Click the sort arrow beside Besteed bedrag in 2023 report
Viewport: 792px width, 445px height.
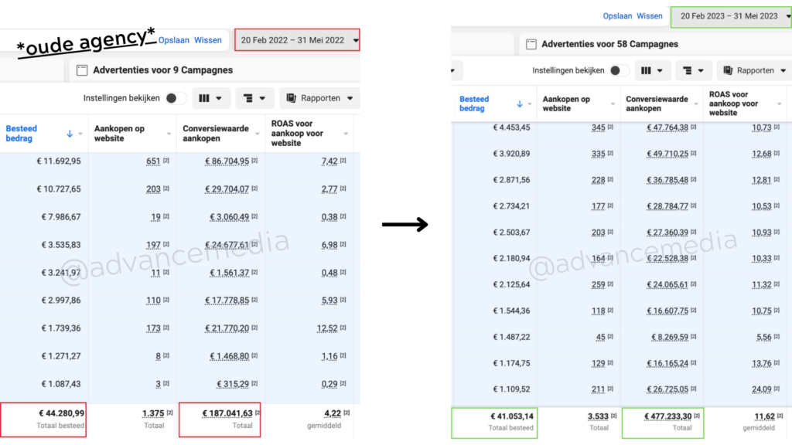click(x=519, y=104)
